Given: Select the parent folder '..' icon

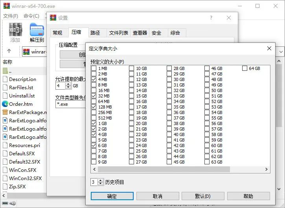Looking at the screenshot, I should point(5,71).
